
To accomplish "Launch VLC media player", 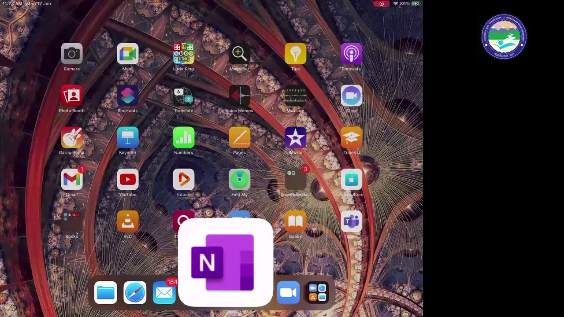I will coord(128,221).
